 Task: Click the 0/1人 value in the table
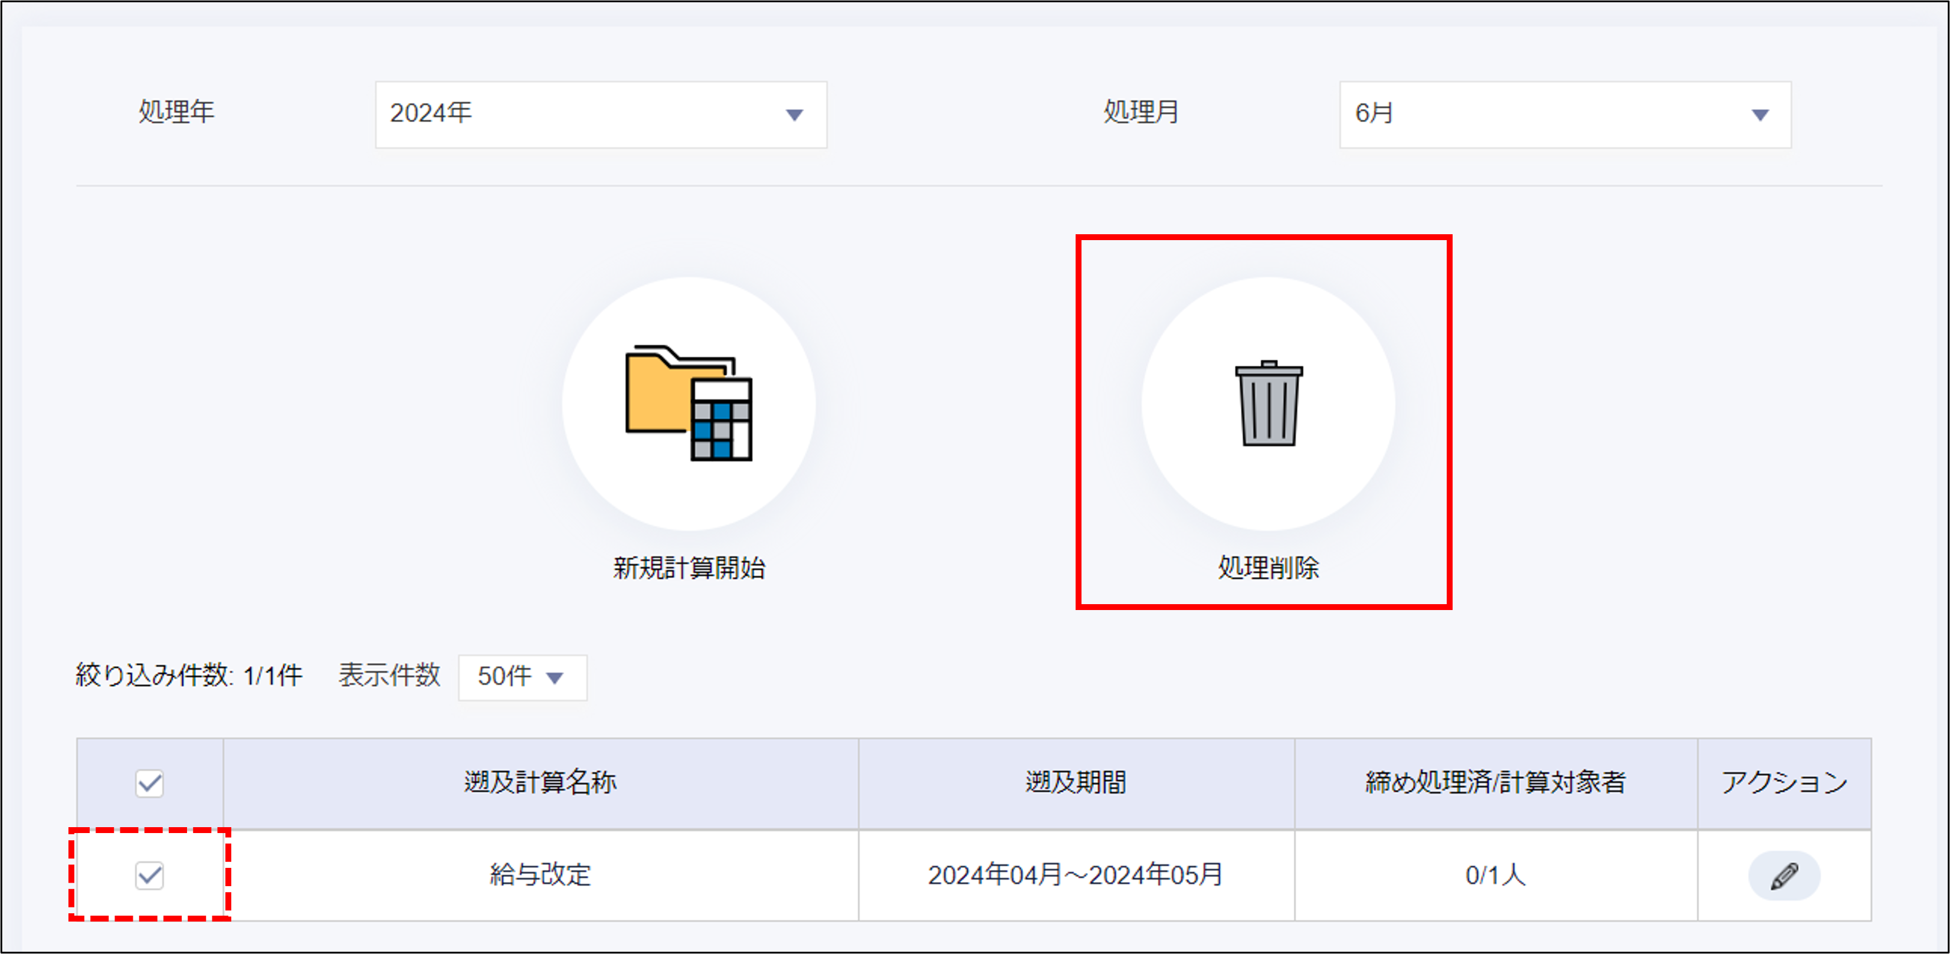pos(1495,874)
